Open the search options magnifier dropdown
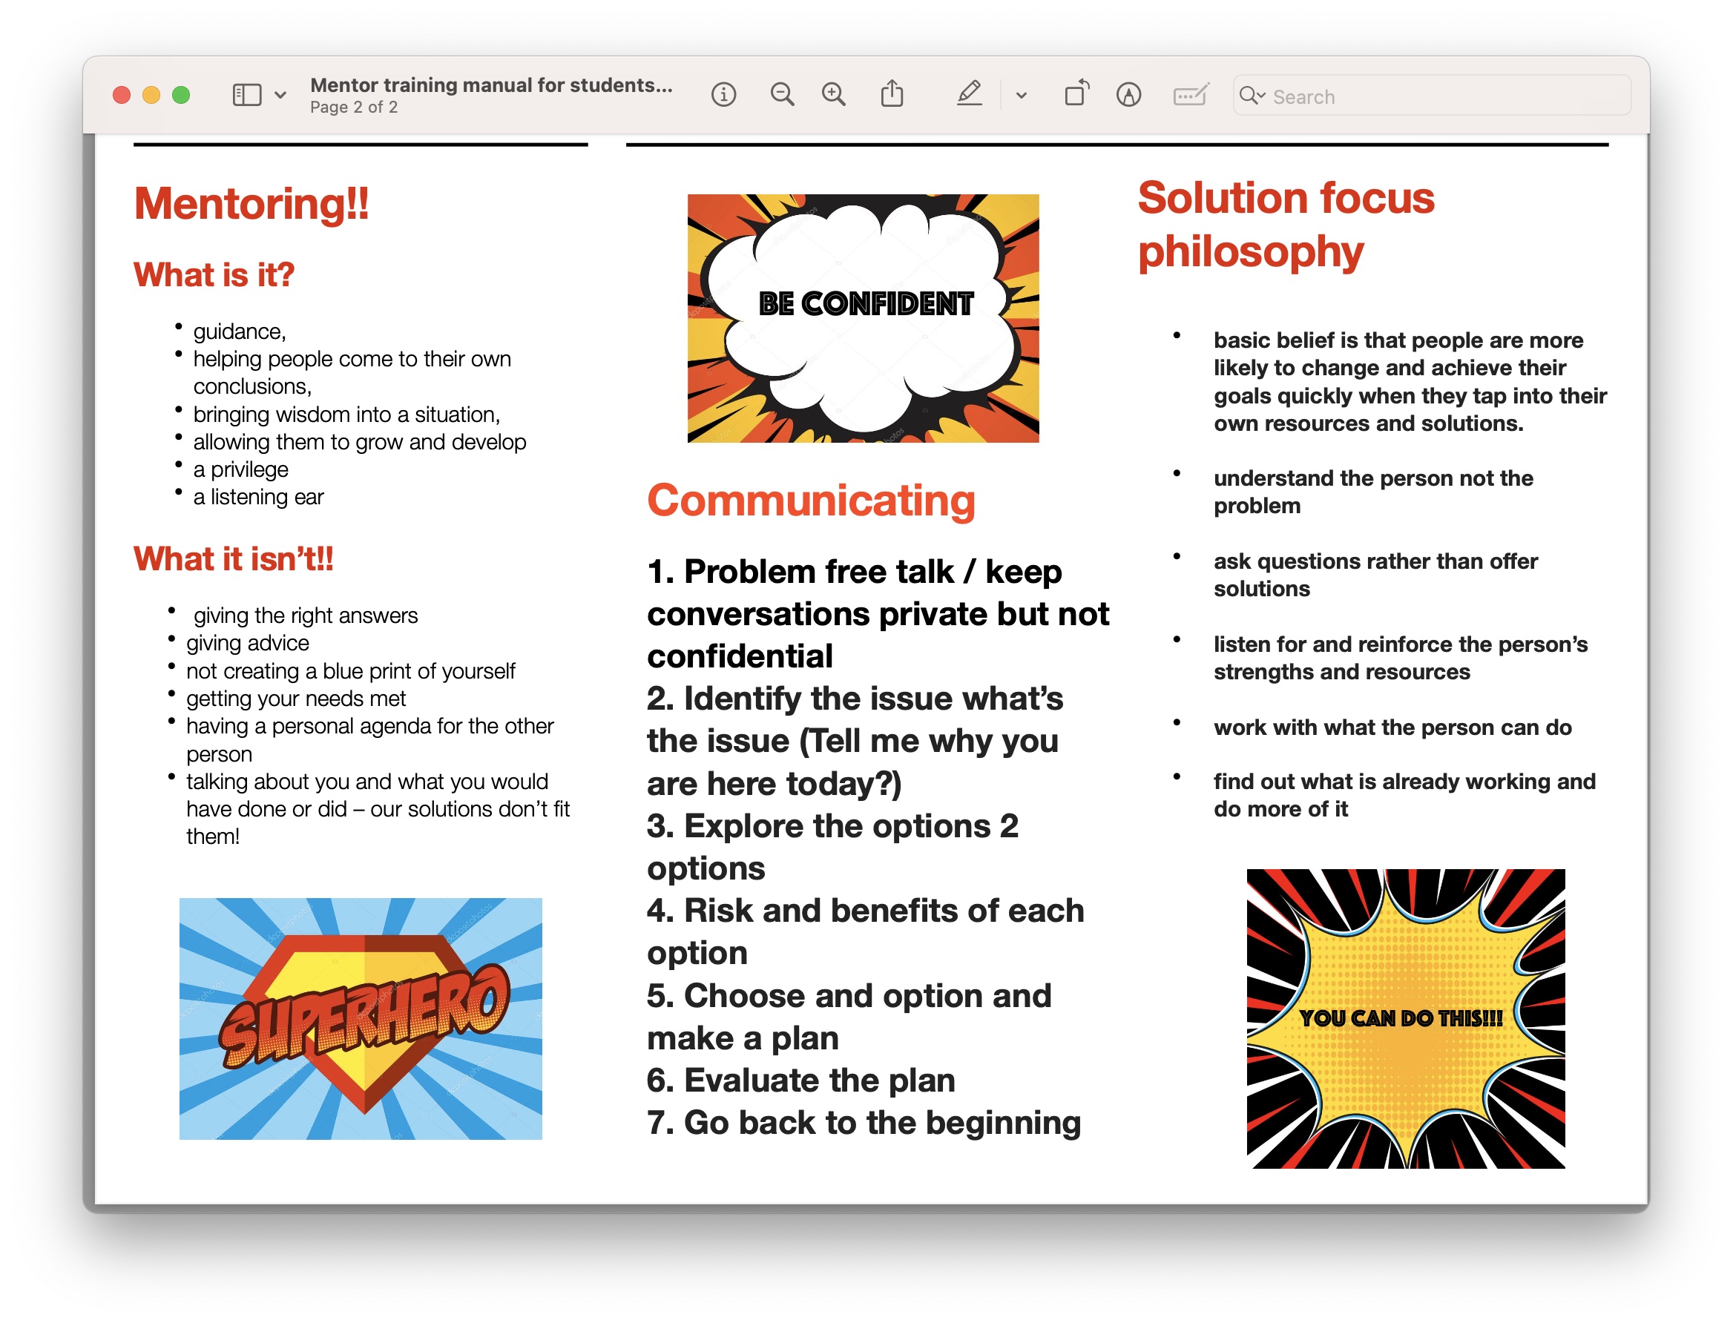1733x1323 pixels. 1252,96
